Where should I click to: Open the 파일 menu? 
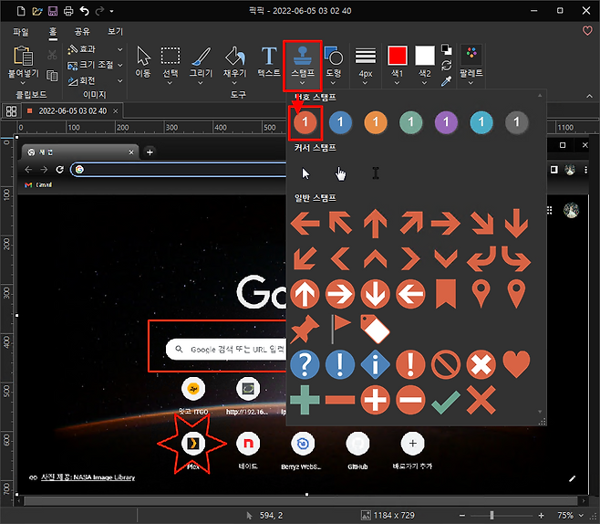20,30
